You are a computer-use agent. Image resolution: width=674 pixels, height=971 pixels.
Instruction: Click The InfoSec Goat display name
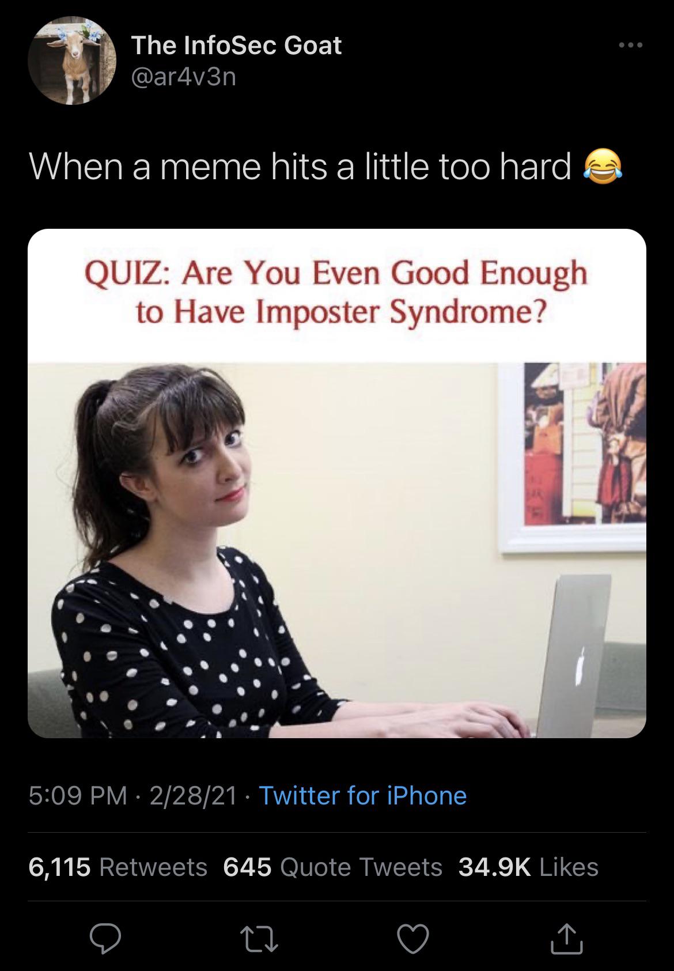click(x=236, y=46)
